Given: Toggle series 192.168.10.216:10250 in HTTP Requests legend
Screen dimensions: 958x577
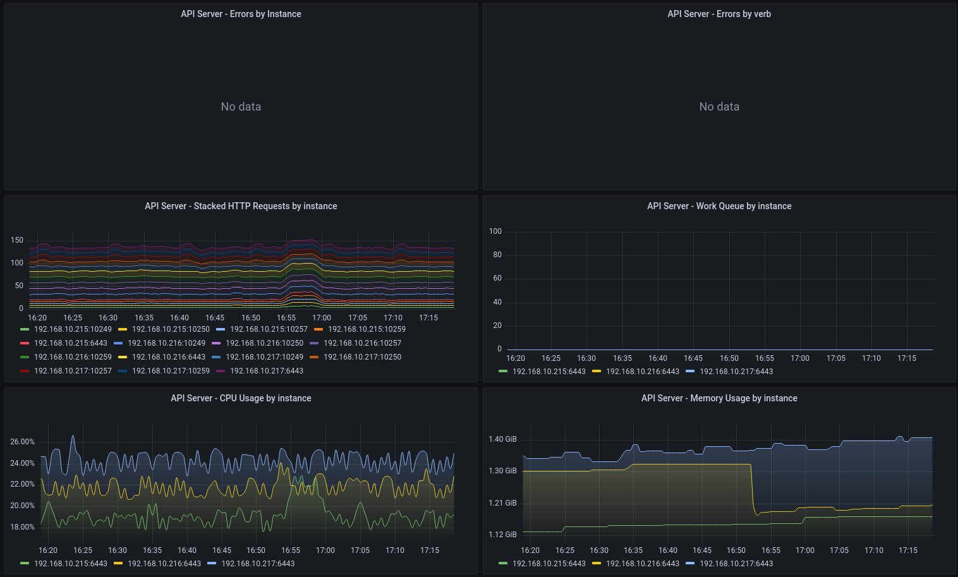Looking at the screenshot, I should pos(264,343).
